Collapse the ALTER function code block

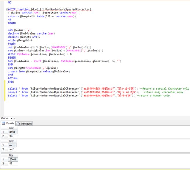tap(6, 9)
